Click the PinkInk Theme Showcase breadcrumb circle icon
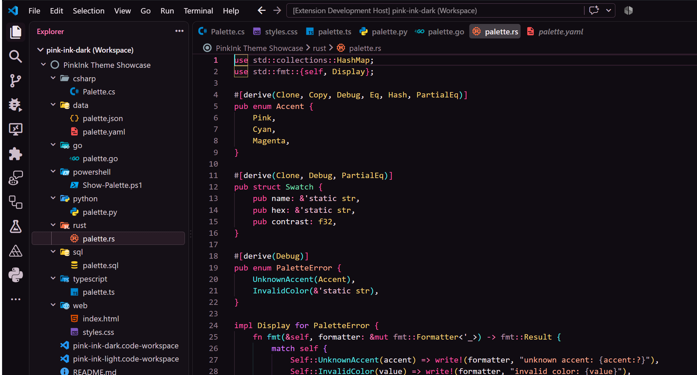Image resolution: width=697 pixels, height=375 pixels. [207, 48]
